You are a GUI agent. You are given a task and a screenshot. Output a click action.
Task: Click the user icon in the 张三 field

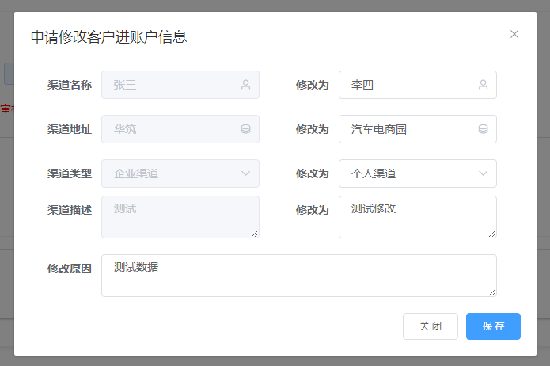[x=245, y=85]
